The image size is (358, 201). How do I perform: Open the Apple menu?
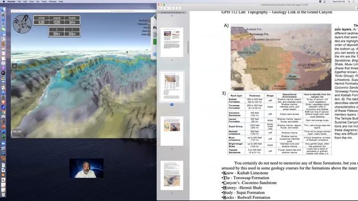click(x=4, y=1)
